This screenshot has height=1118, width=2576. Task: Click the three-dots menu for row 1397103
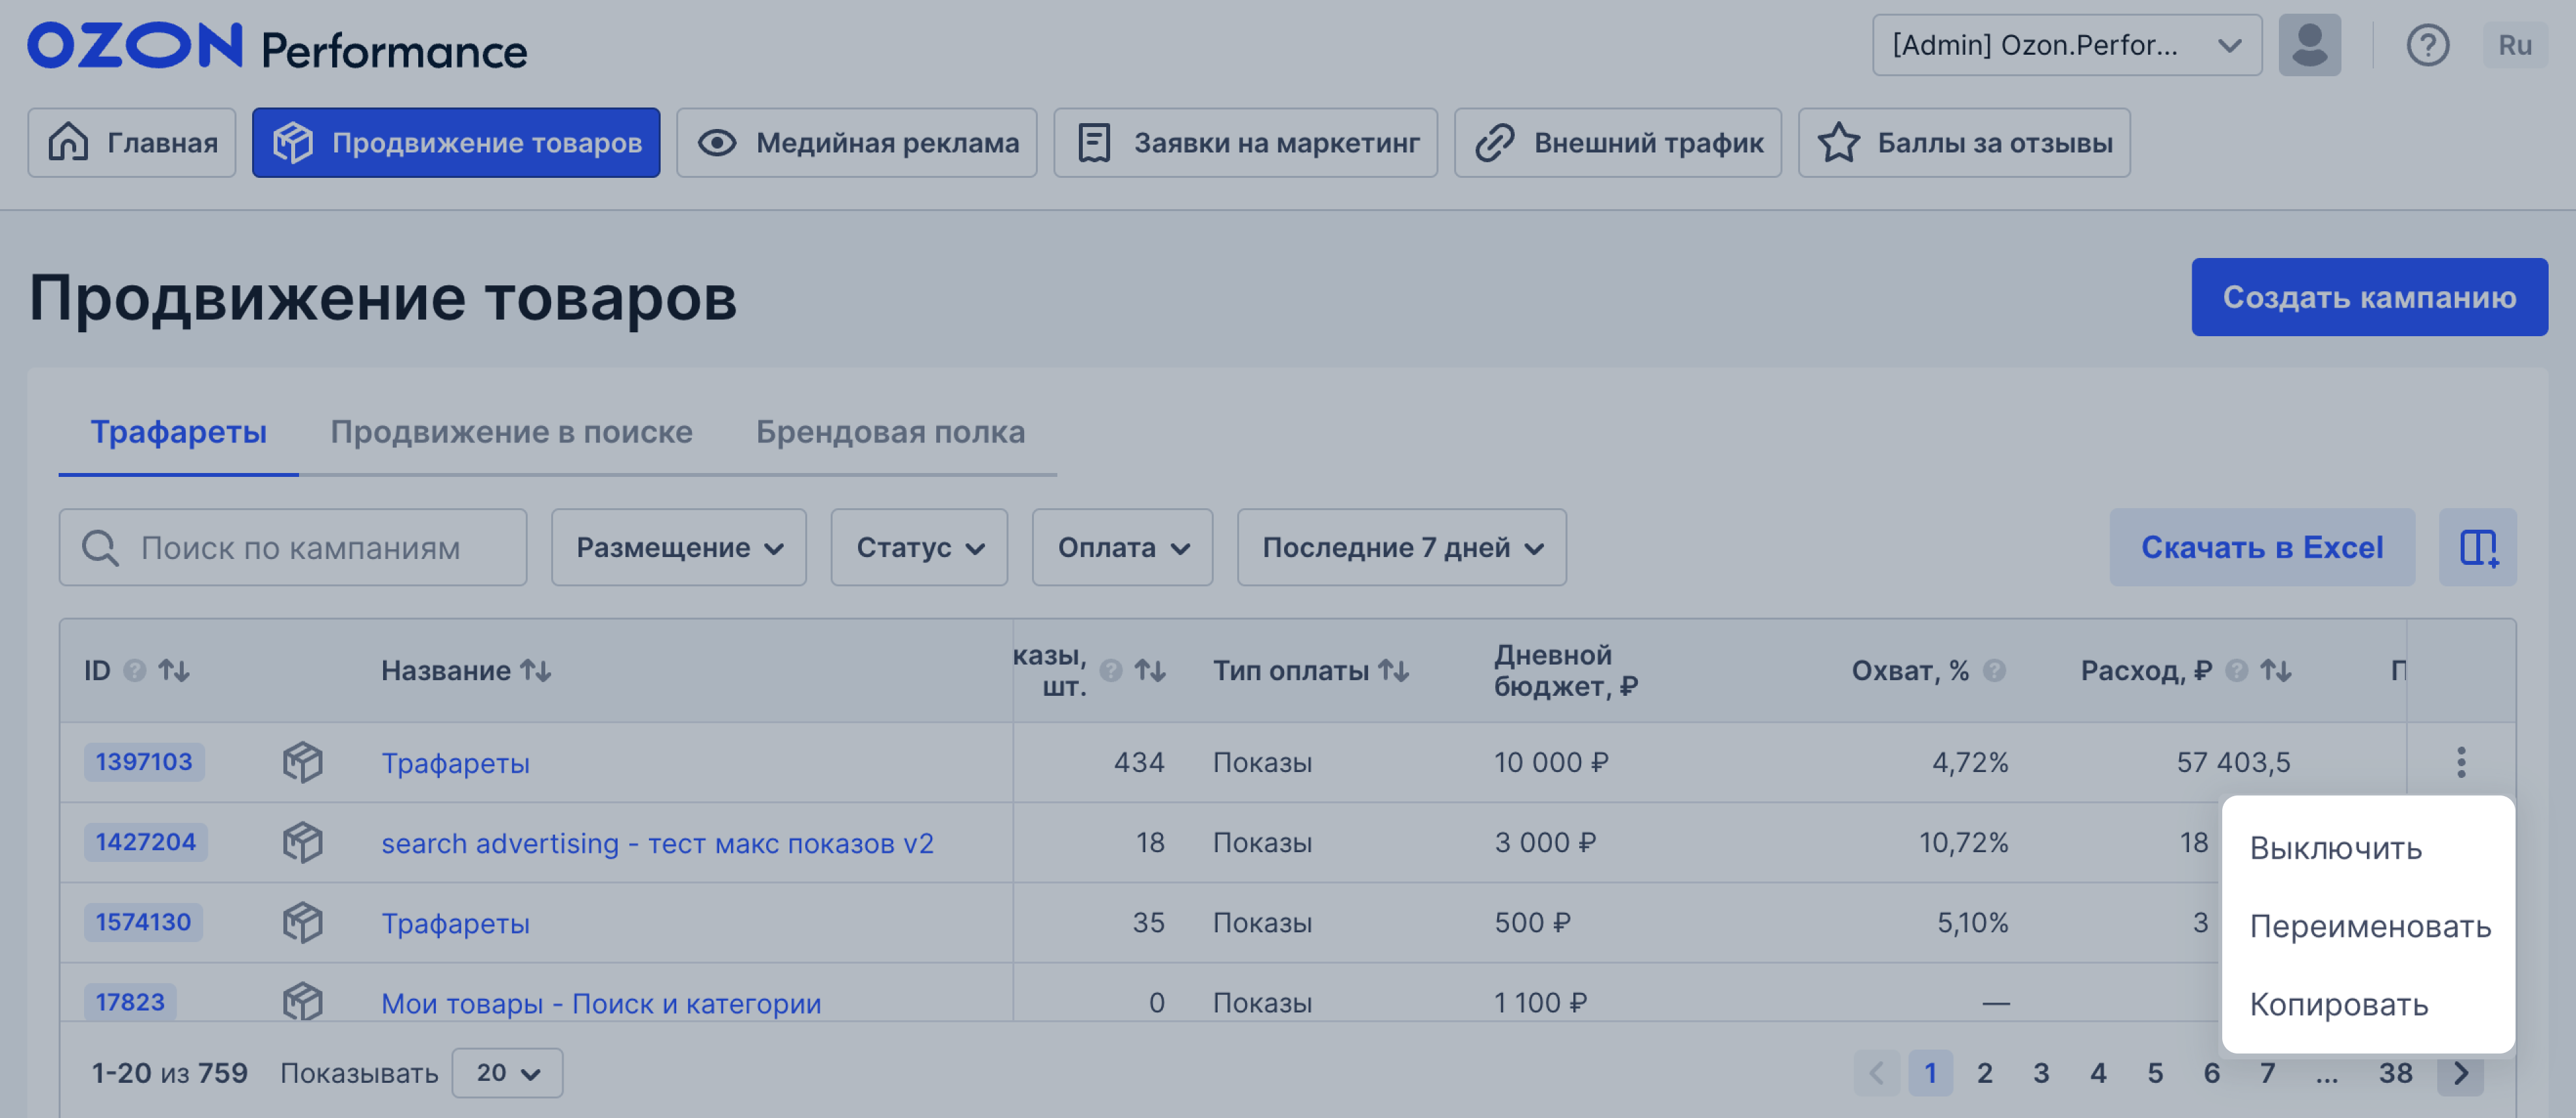pos(2461,762)
